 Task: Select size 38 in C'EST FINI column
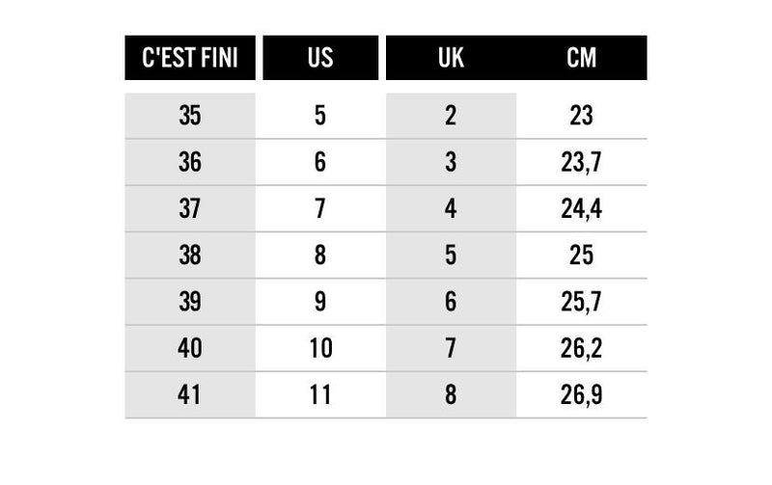tap(190, 256)
